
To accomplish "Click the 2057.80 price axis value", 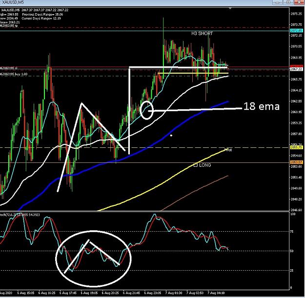I will pyautogui.click(x=296, y=134).
